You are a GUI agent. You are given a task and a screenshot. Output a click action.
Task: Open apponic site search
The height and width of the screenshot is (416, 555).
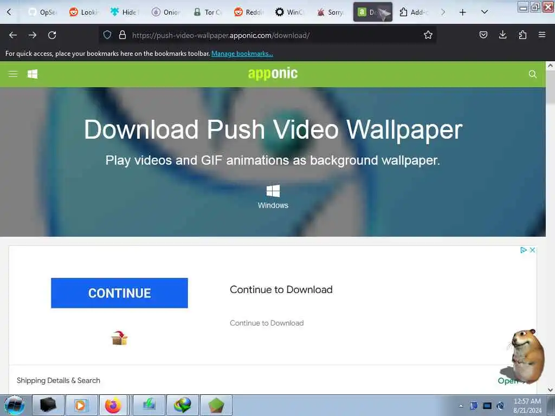(532, 74)
